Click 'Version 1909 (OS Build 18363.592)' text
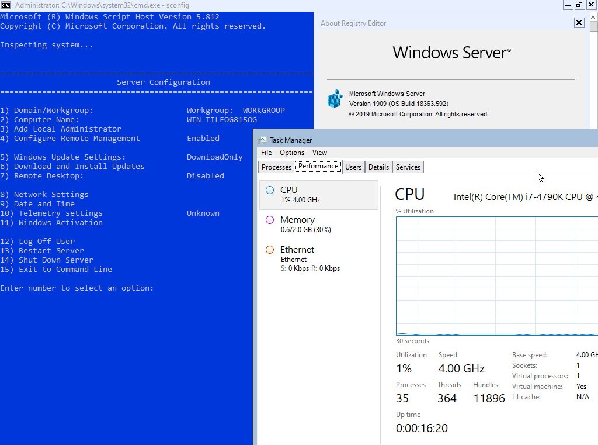Image resolution: width=598 pixels, height=445 pixels. pyautogui.click(x=399, y=104)
